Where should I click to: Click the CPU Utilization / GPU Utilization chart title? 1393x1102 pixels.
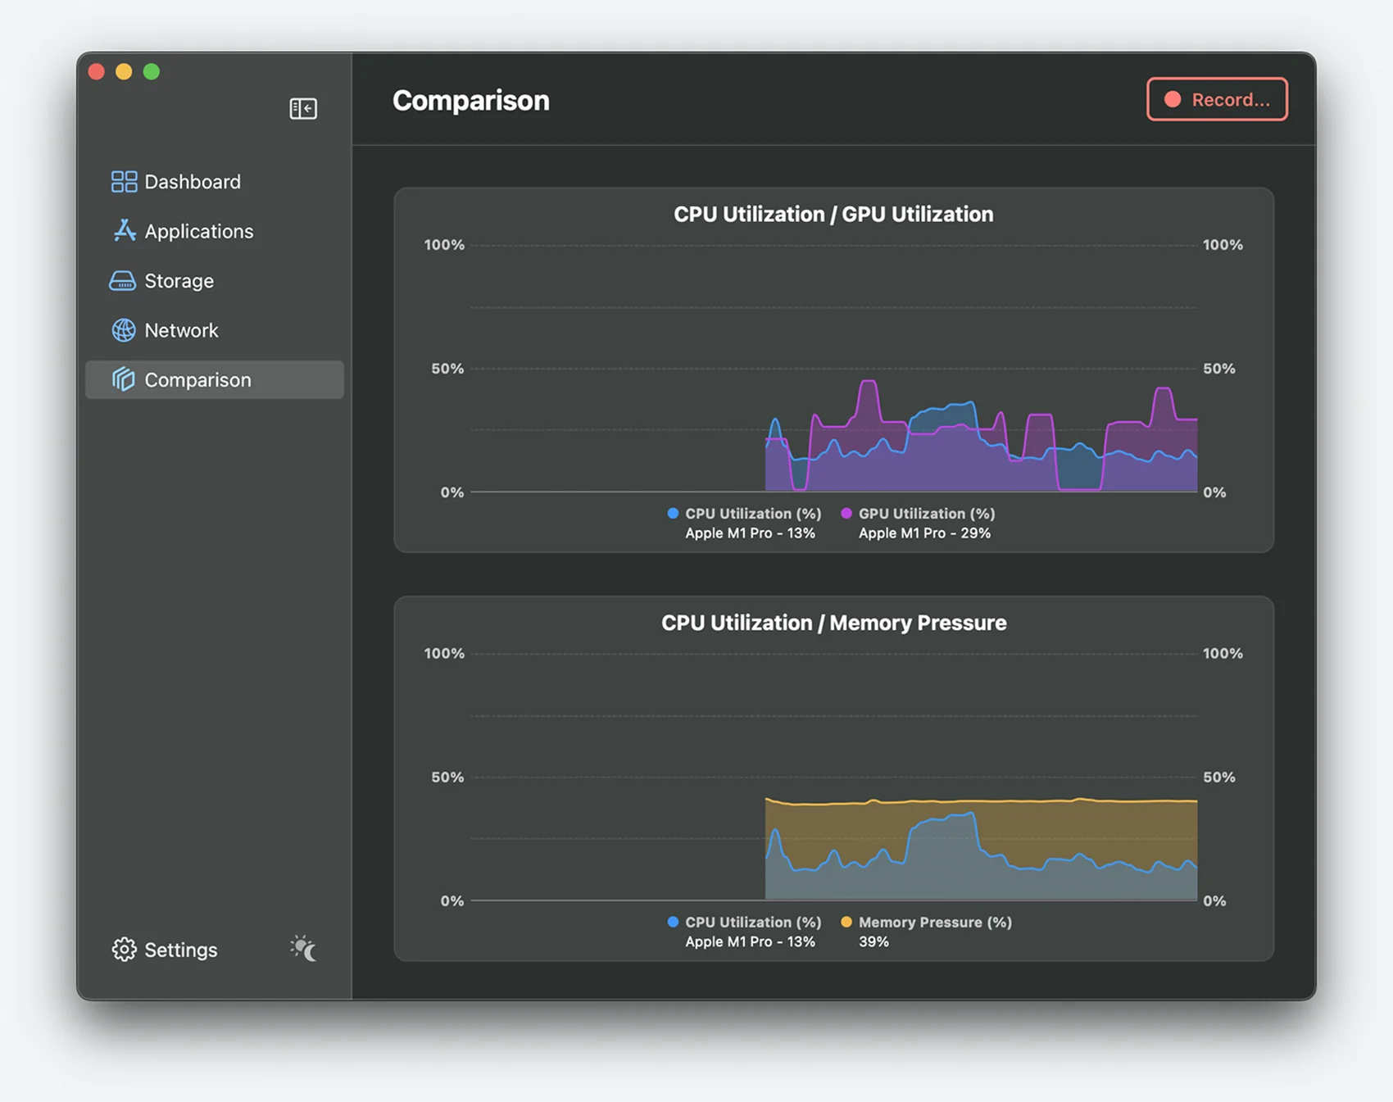point(833,214)
